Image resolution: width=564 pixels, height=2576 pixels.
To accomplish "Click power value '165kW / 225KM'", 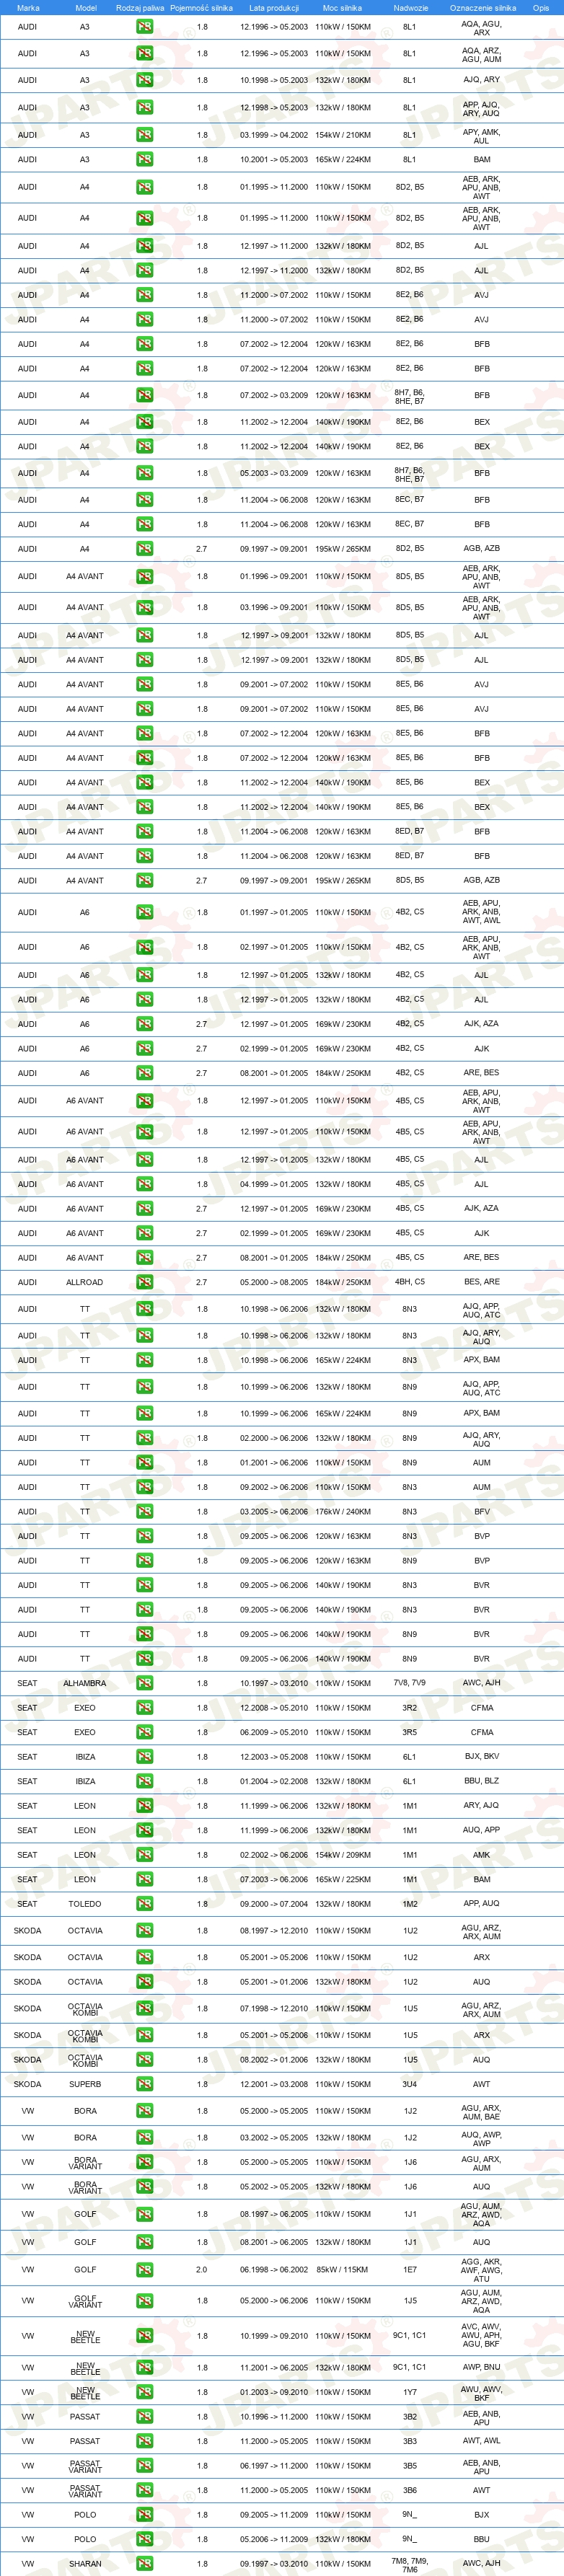I will (x=343, y=1879).
